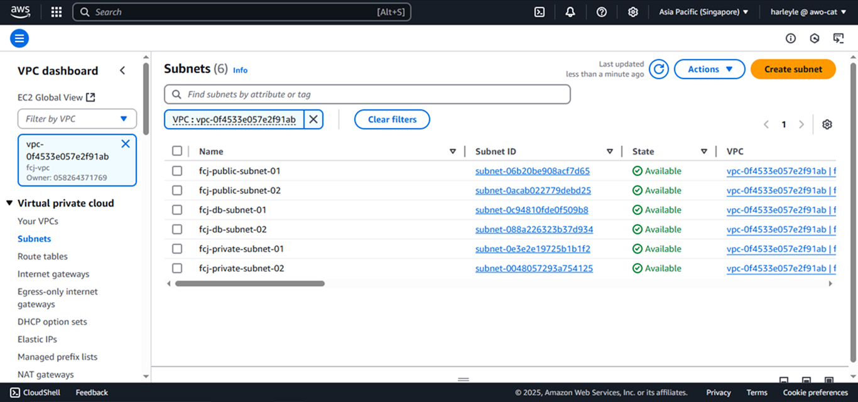Open the screen icon at far right of toolbar
The image size is (858, 402).
(839, 38)
